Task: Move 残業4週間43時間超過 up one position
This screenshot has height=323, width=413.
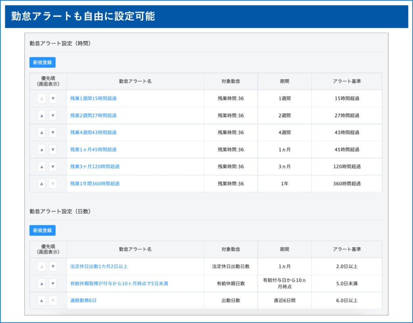Action: click(42, 133)
